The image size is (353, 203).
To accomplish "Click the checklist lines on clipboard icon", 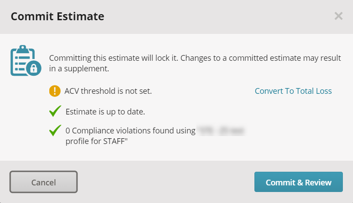I will pyautogui.click(x=21, y=63).
